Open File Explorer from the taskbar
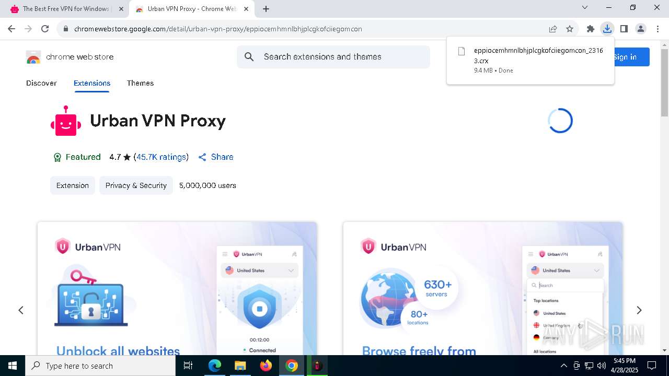This screenshot has width=669, height=376. click(x=240, y=366)
